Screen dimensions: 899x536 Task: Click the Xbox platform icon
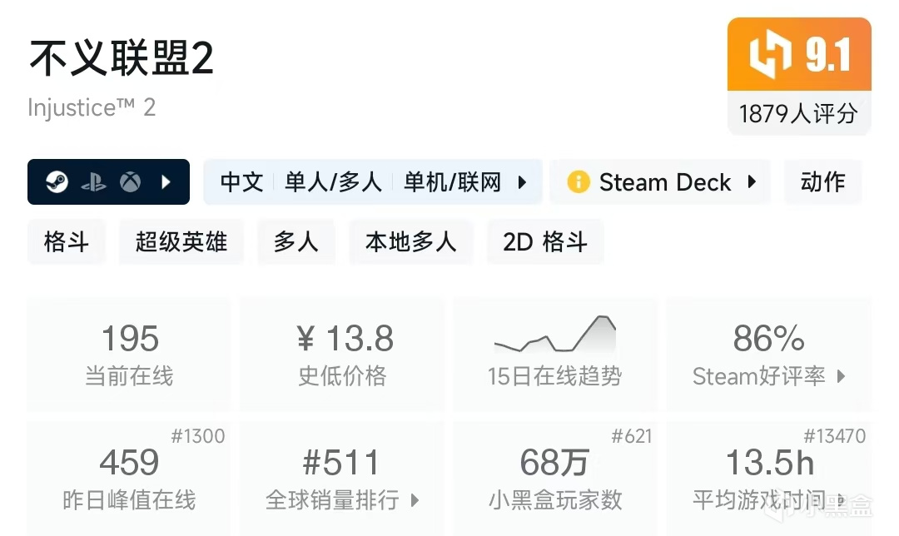point(130,182)
